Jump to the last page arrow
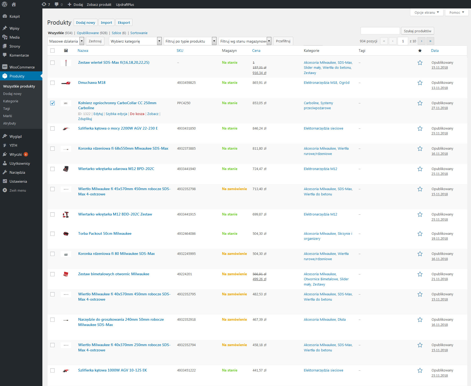 coord(430,41)
